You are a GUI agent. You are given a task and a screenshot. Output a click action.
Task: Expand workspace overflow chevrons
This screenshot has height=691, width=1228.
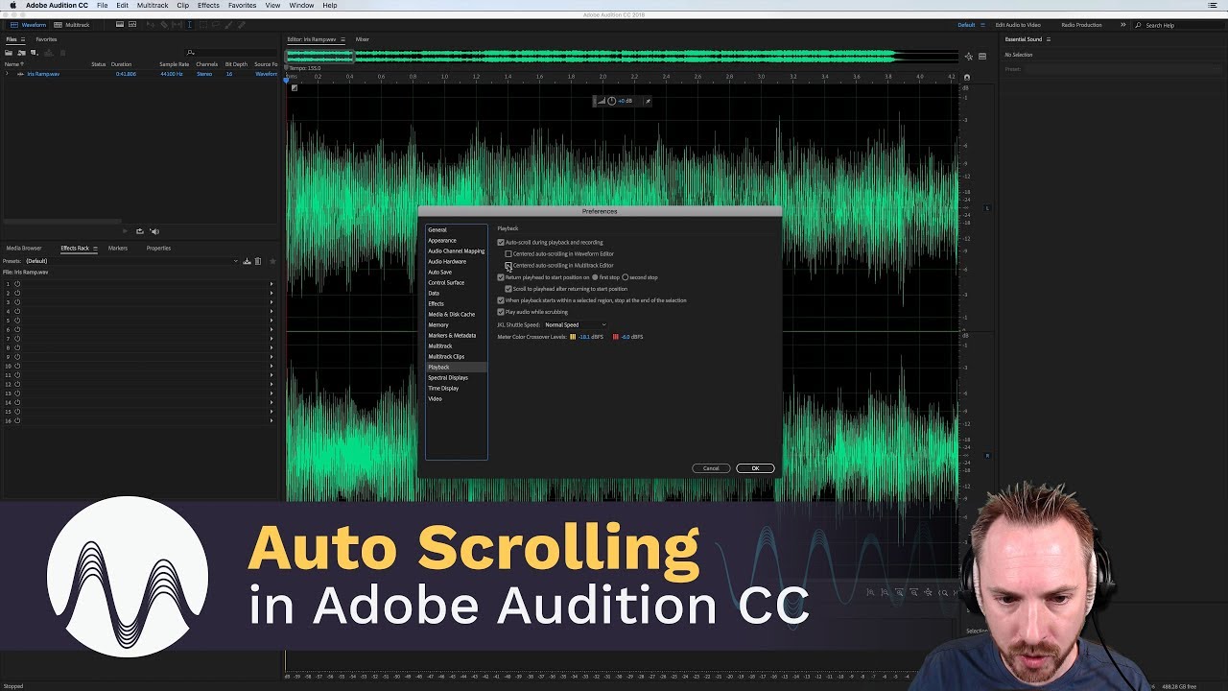tap(1123, 25)
